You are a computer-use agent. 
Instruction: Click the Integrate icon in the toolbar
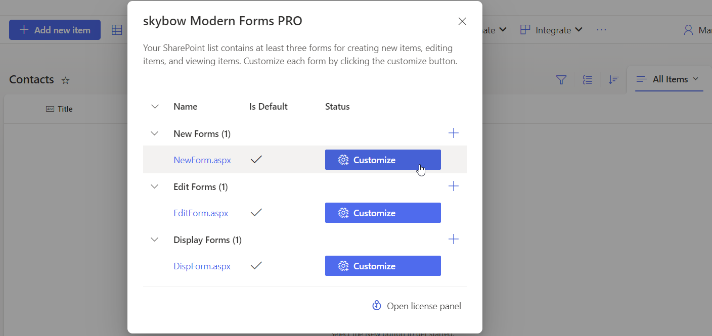pyautogui.click(x=525, y=30)
